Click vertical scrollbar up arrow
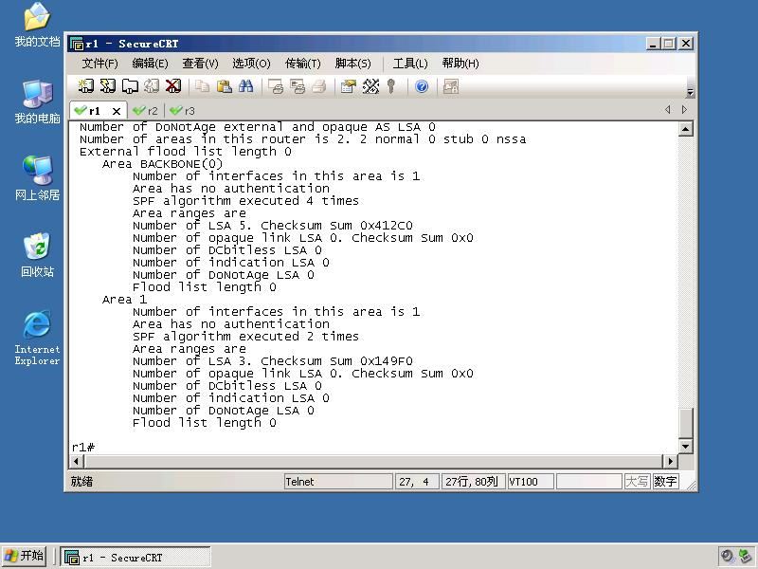 click(685, 129)
